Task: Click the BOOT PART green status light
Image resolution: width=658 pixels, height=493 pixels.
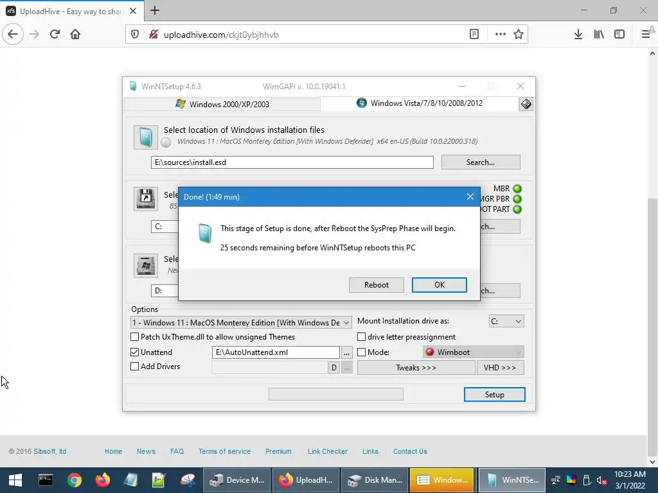Action: (517, 209)
